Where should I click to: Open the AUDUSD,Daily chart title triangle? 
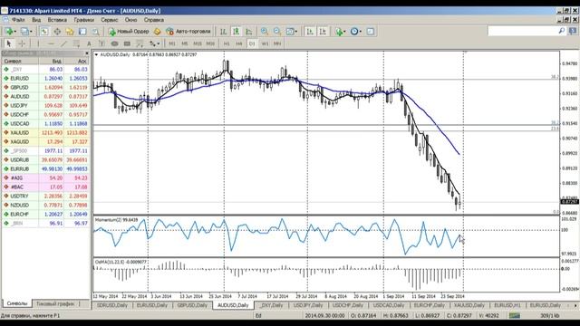click(97, 54)
